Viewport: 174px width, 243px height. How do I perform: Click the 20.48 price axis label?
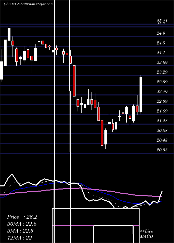coord(162,140)
